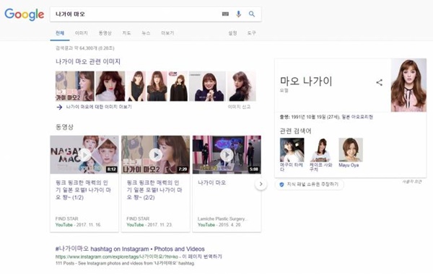Switch to the 동영상 tab

(105, 33)
